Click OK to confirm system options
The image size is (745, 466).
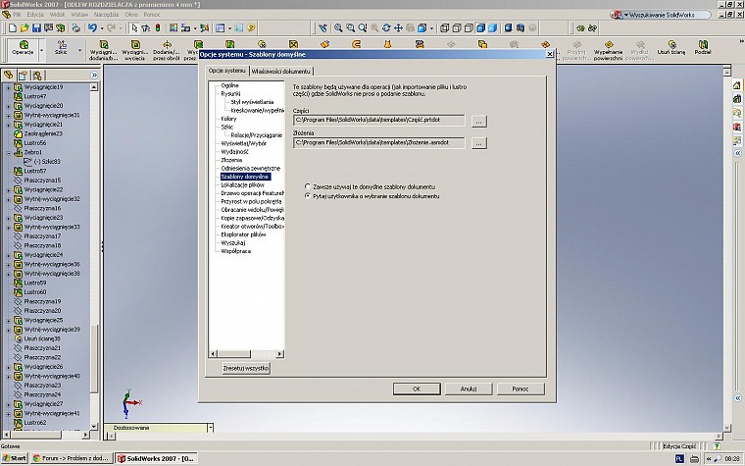point(417,388)
